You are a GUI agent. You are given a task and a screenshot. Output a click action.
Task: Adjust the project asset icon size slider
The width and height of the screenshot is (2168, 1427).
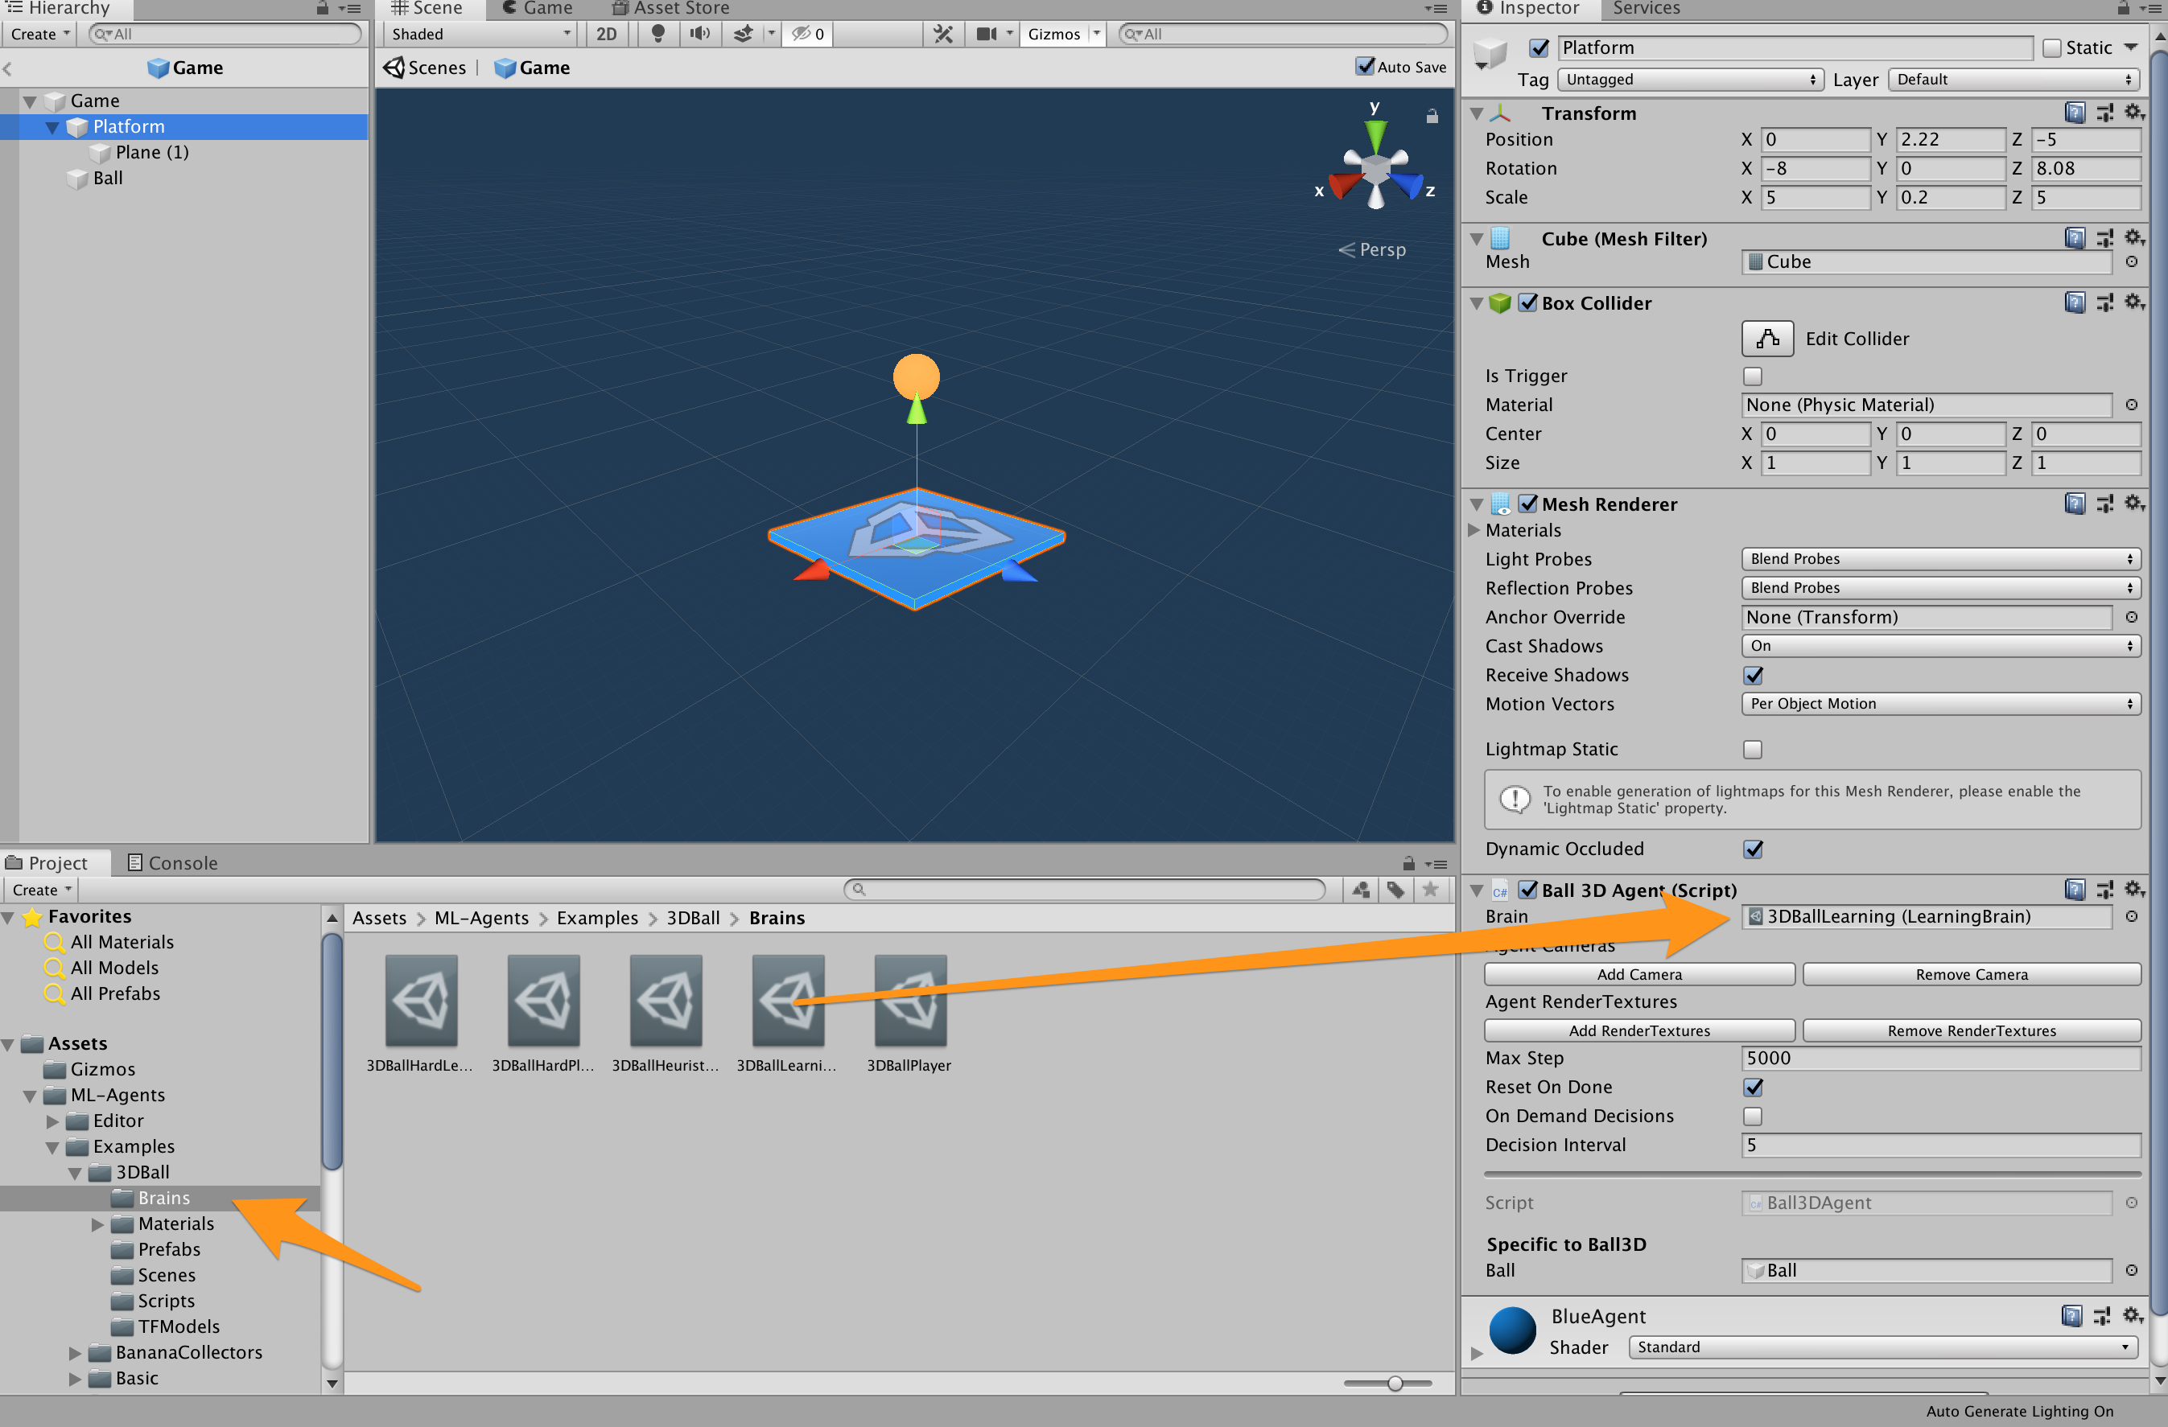[x=1394, y=1384]
